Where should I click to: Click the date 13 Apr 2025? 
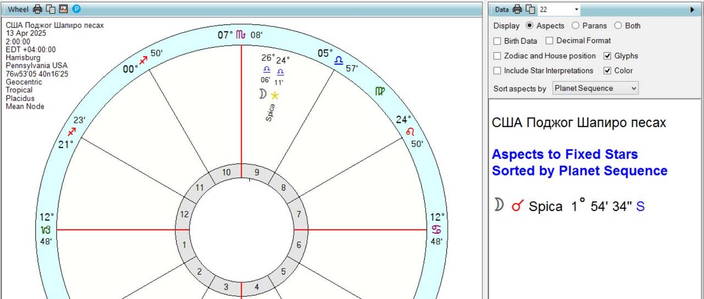point(26,33)
